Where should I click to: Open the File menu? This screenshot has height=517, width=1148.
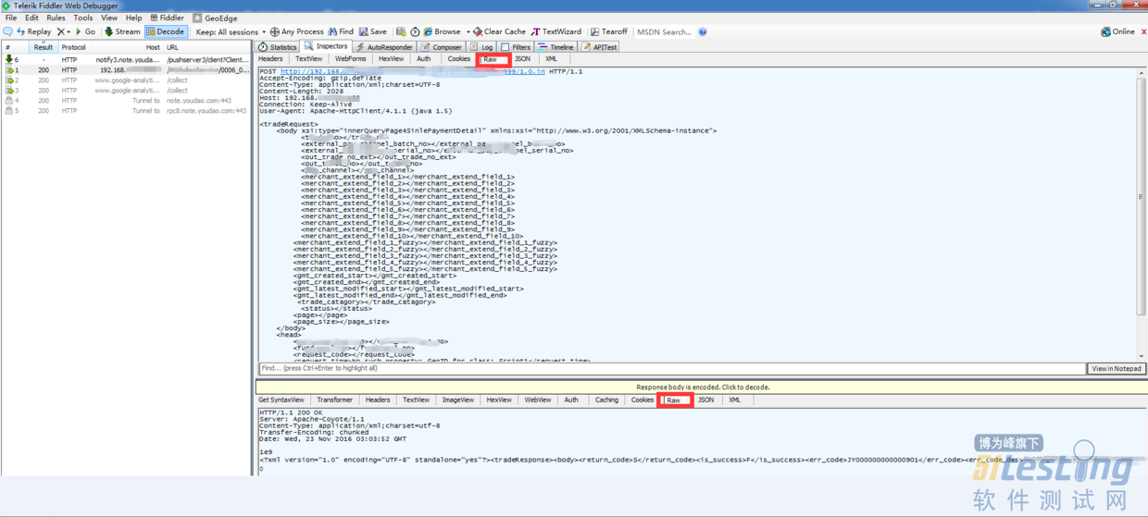[11, 18]
